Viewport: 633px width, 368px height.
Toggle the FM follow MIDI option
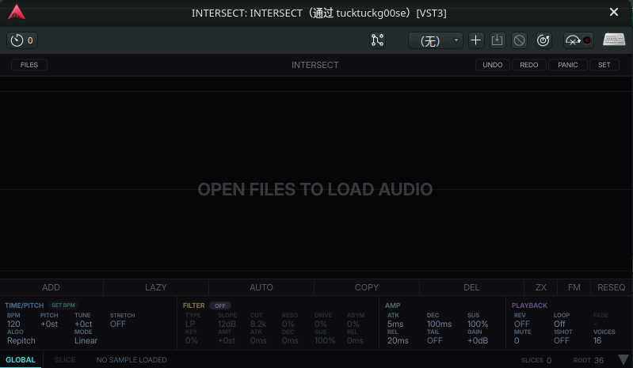(x=574, y=287)
